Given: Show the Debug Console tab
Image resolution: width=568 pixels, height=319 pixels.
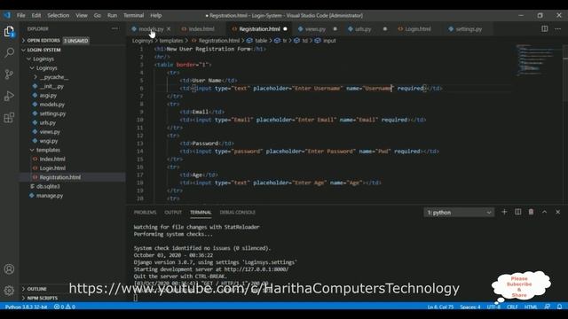Looking at the screenshot, I should (238, 213).
